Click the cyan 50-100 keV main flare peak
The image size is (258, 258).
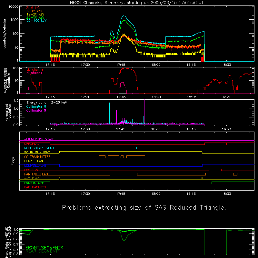(x=124, y=16)
